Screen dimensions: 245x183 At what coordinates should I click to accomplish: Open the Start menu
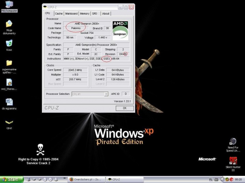pyautogui.click(x=12, y=179)
